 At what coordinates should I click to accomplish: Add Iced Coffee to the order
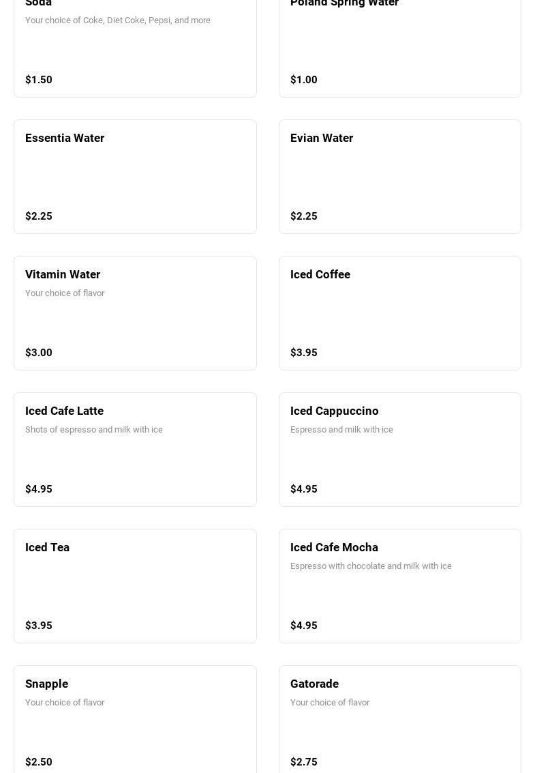pyautogui.click(x=399, y=313)
